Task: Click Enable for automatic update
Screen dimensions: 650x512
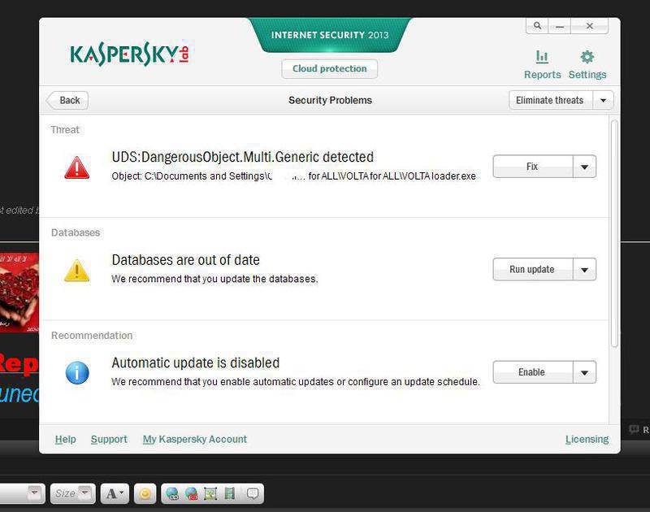Action: pos(533,372)
